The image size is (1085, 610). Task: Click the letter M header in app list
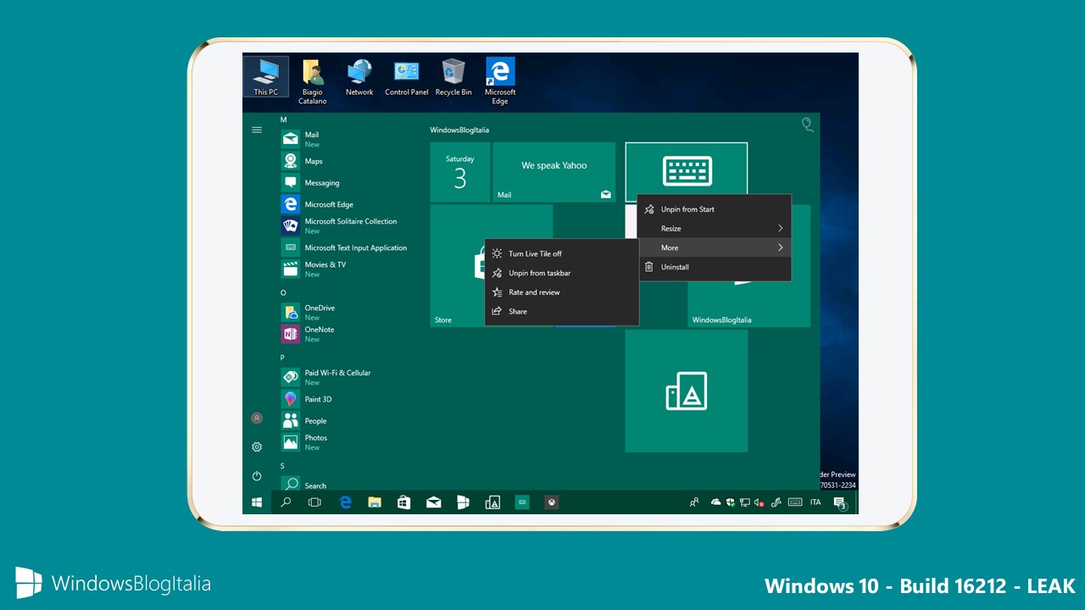pyautogui.click(x=283, y=119)
